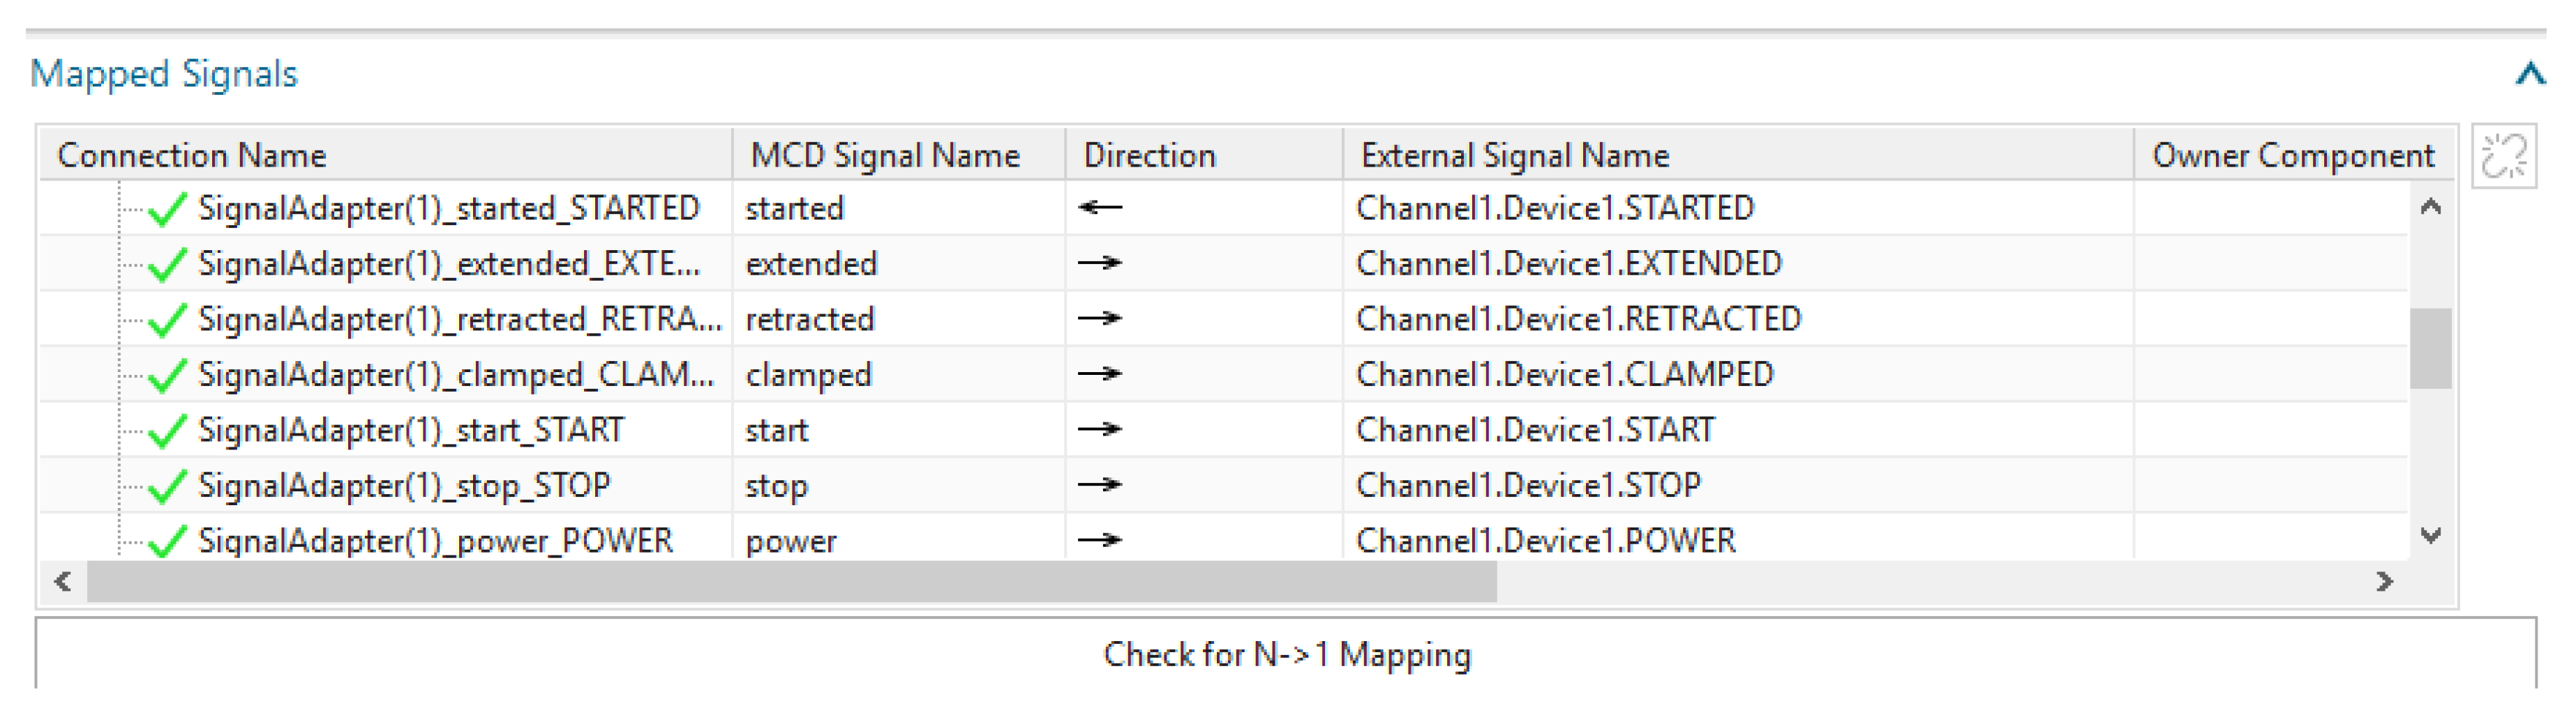The image size is (2576, 724).
Task: Click green checkmark for start_START connection
Action: pyautogui.click(x=166, y=431)
